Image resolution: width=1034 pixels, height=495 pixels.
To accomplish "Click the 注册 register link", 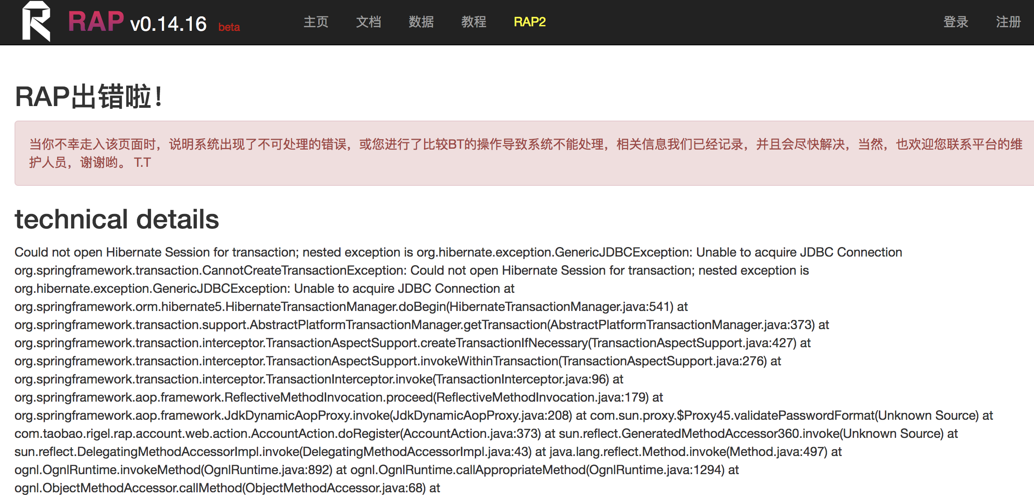I will pos(1008,22).
